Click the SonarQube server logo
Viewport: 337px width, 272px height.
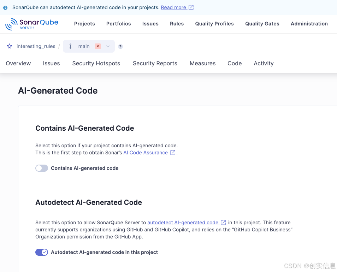pyautogui.click(x=32, y=24)
